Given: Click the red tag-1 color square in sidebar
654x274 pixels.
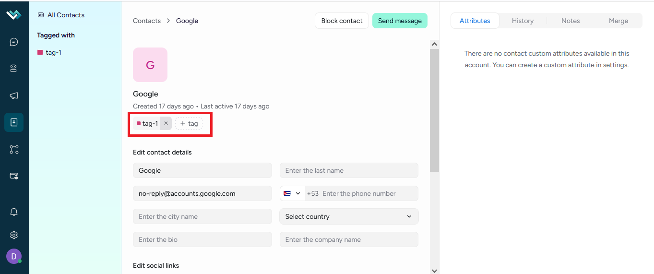Looking at the screenshot, I should [40, 52].
